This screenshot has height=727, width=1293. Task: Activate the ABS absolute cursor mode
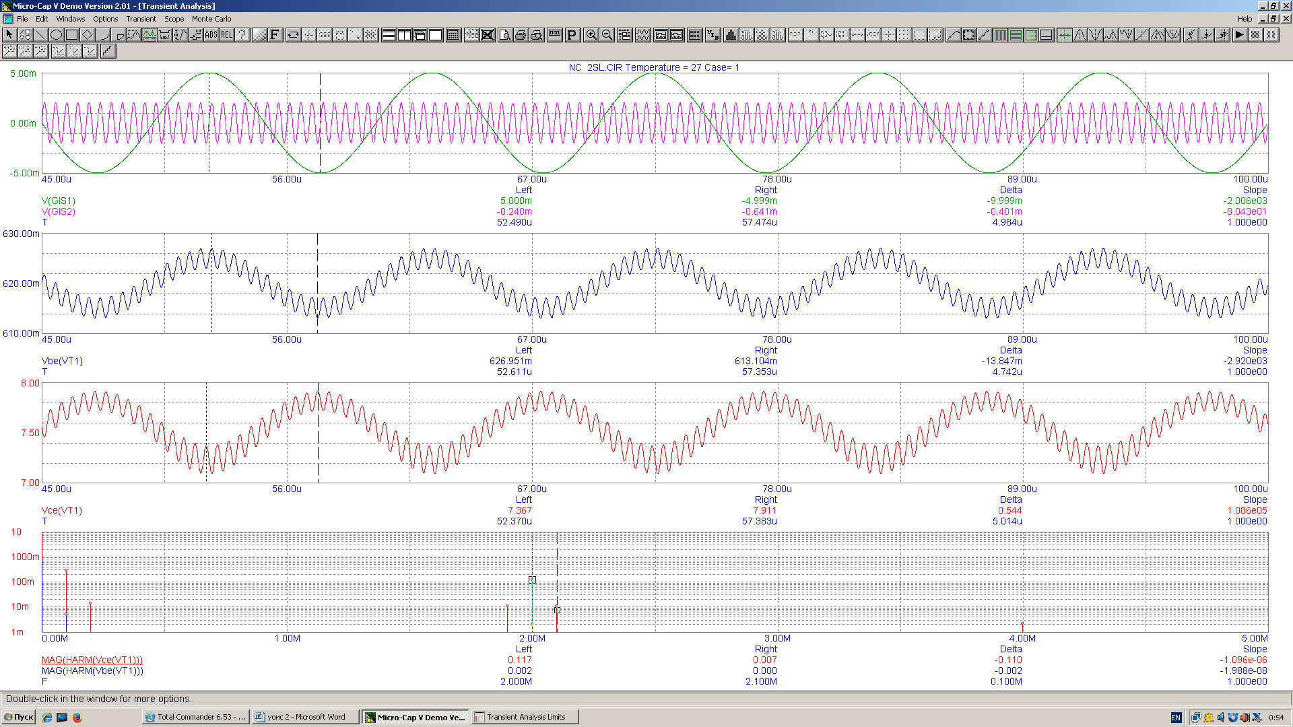(x=211, y=35)
